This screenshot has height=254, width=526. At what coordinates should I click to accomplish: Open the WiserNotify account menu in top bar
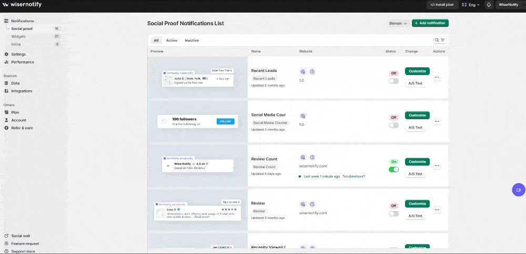pyautogui.click(x=509, y=5)
